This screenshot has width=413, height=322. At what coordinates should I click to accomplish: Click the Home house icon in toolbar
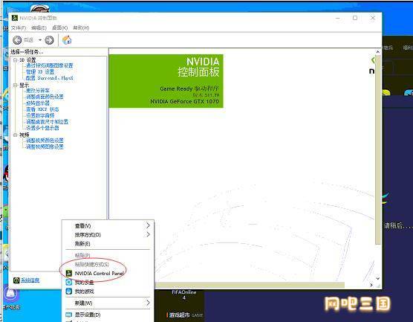click(x=67, y=40)
